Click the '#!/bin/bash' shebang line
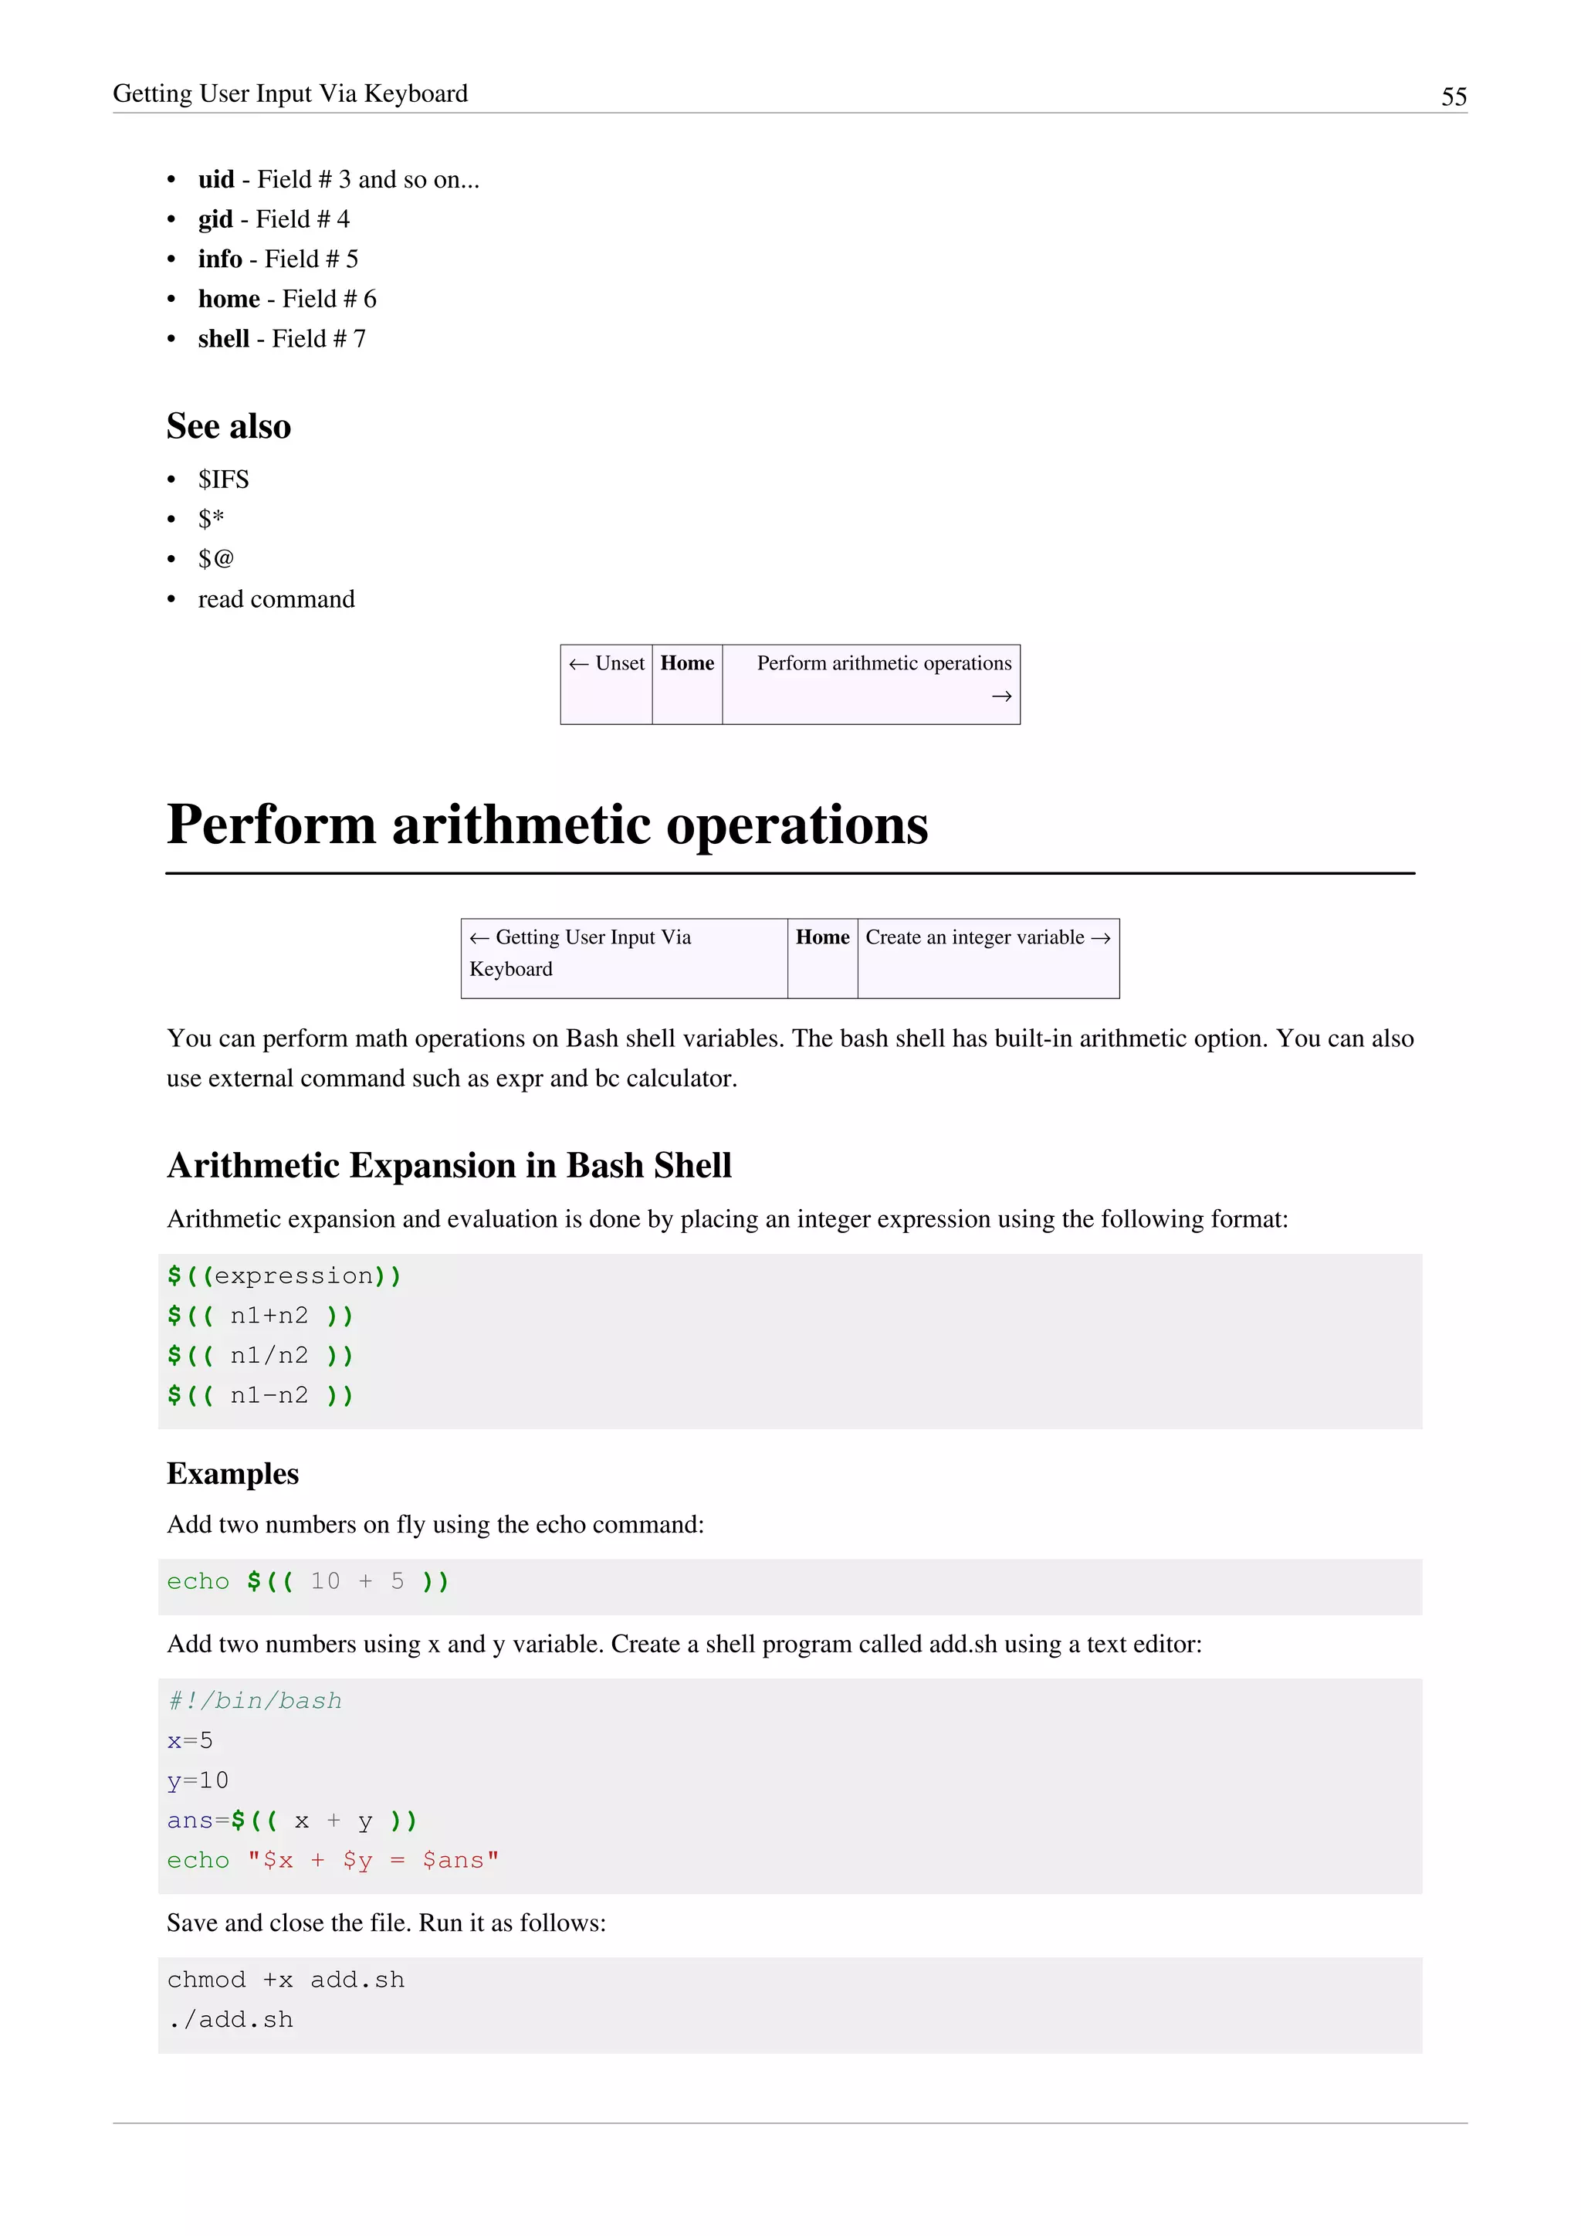Screen dimensions: 1581x2236 tap(254, 1702)
